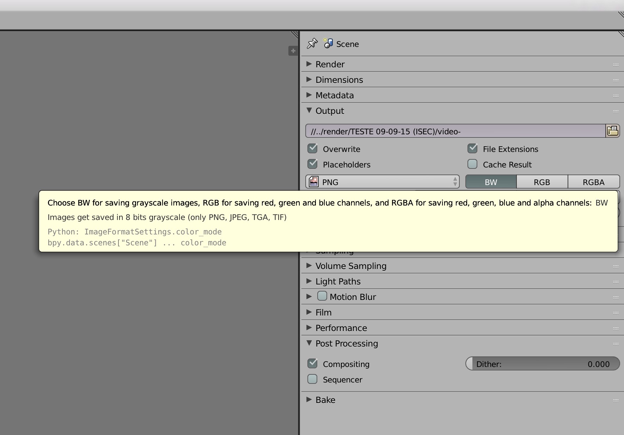Viewport: 624px width, 435px height.
Task: Click the output path text field
Action: click(x=455, y=131)
